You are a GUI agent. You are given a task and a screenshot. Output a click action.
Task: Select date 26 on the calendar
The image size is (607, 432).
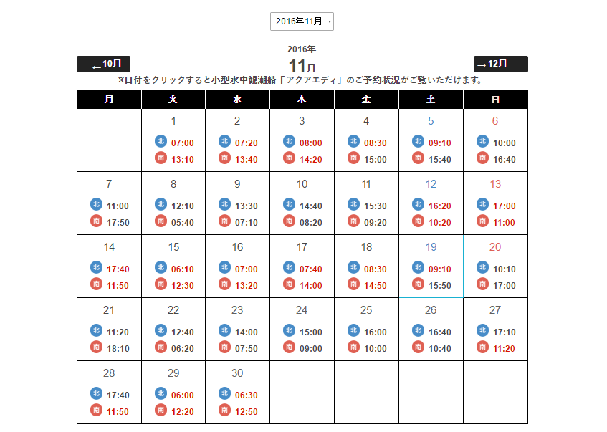(x=431, y=310)
